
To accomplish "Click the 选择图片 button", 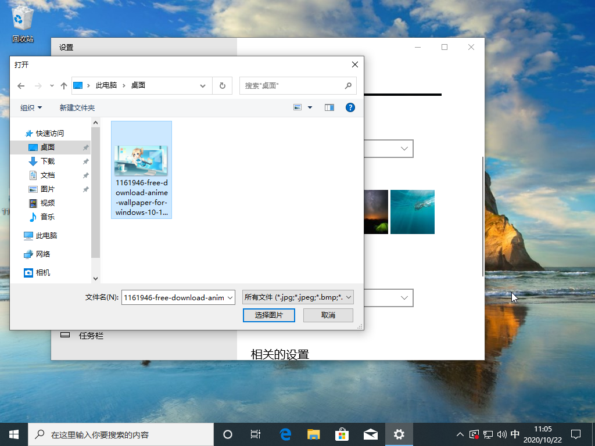I will pos(268,315).
